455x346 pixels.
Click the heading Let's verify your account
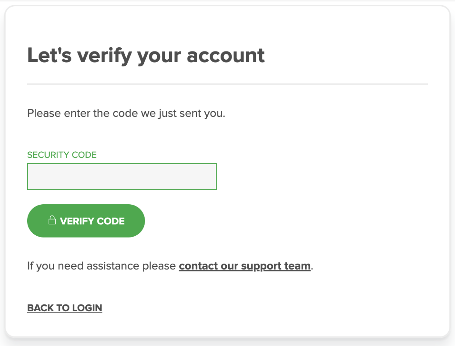click(x=145, y=55)
